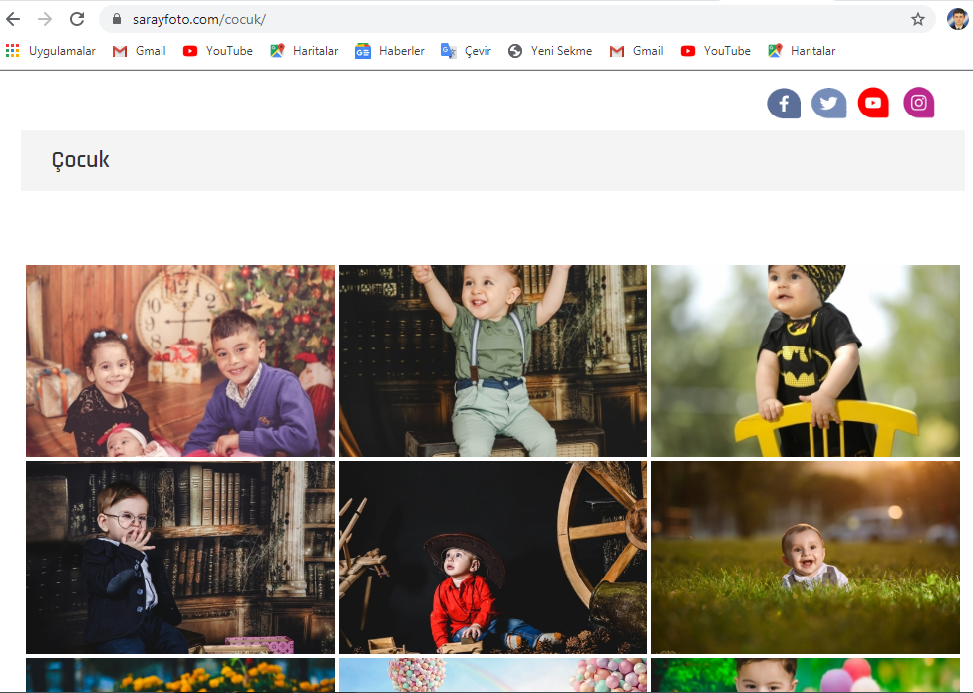Viewport: 973px width, 693px height.
Task: Open the last Haritalar bookmark
Action: (x=802, y=51)
